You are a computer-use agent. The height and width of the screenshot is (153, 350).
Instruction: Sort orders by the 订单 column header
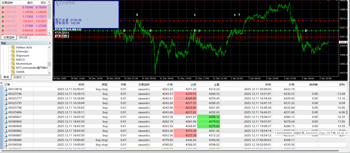tap(8, 84)
